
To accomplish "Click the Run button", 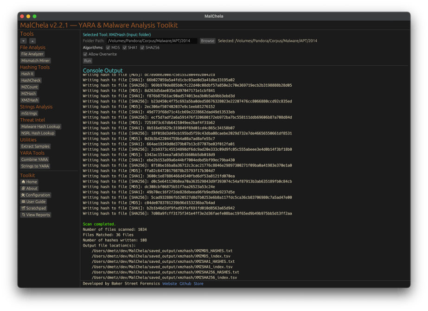I will 88,61.
